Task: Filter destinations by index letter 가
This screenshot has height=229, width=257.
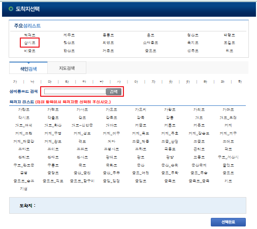Action: (15, 82)
